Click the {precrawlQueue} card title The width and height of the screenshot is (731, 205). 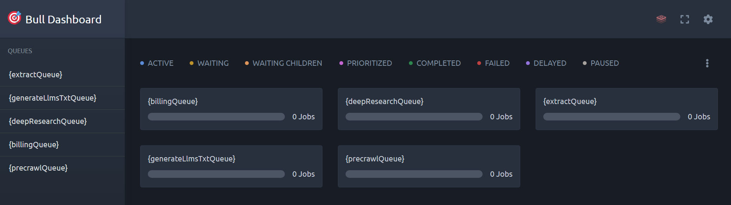coord(375,159)
